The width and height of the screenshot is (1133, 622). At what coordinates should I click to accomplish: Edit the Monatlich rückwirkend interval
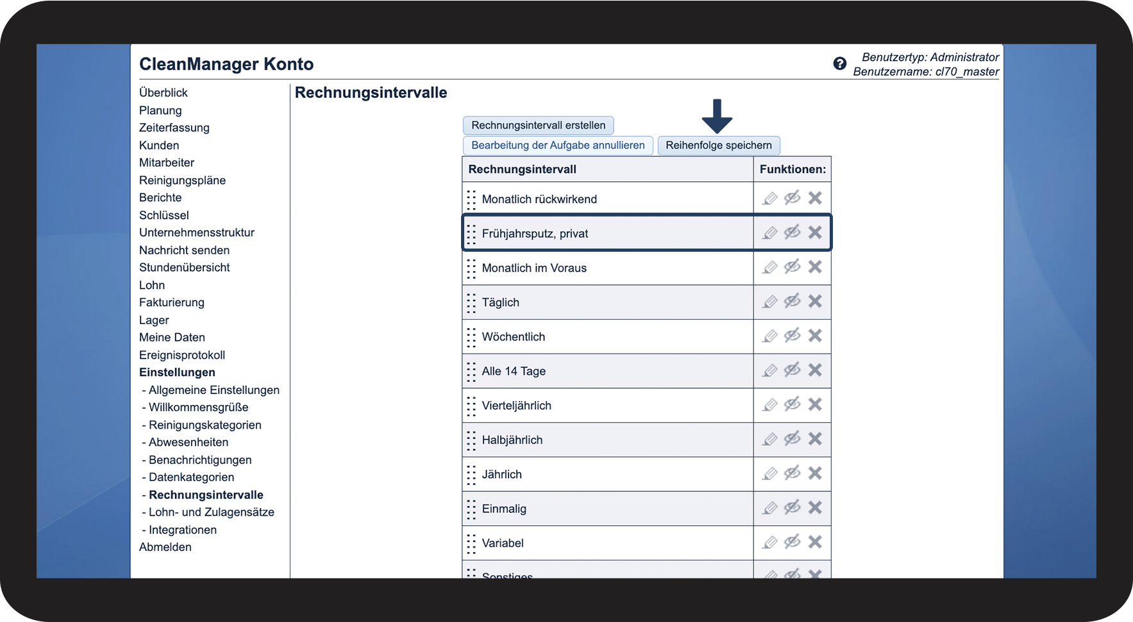click(x=770, y=199)
